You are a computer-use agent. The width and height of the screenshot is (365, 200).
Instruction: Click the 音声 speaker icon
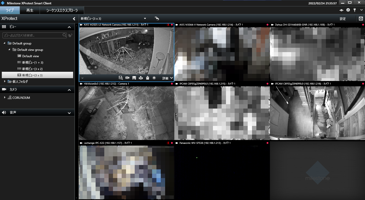tap(4, 113)
